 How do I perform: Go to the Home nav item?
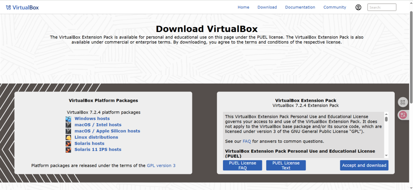pyautogui.click(x=243, y=7)
